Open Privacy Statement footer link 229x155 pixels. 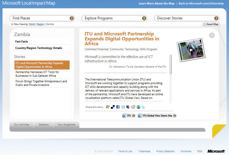[x=166, y=151]
